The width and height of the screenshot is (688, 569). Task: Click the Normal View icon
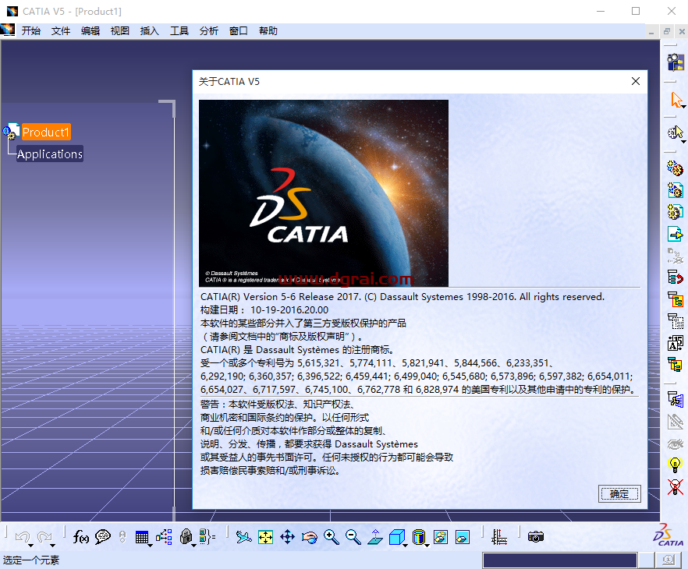375,536
